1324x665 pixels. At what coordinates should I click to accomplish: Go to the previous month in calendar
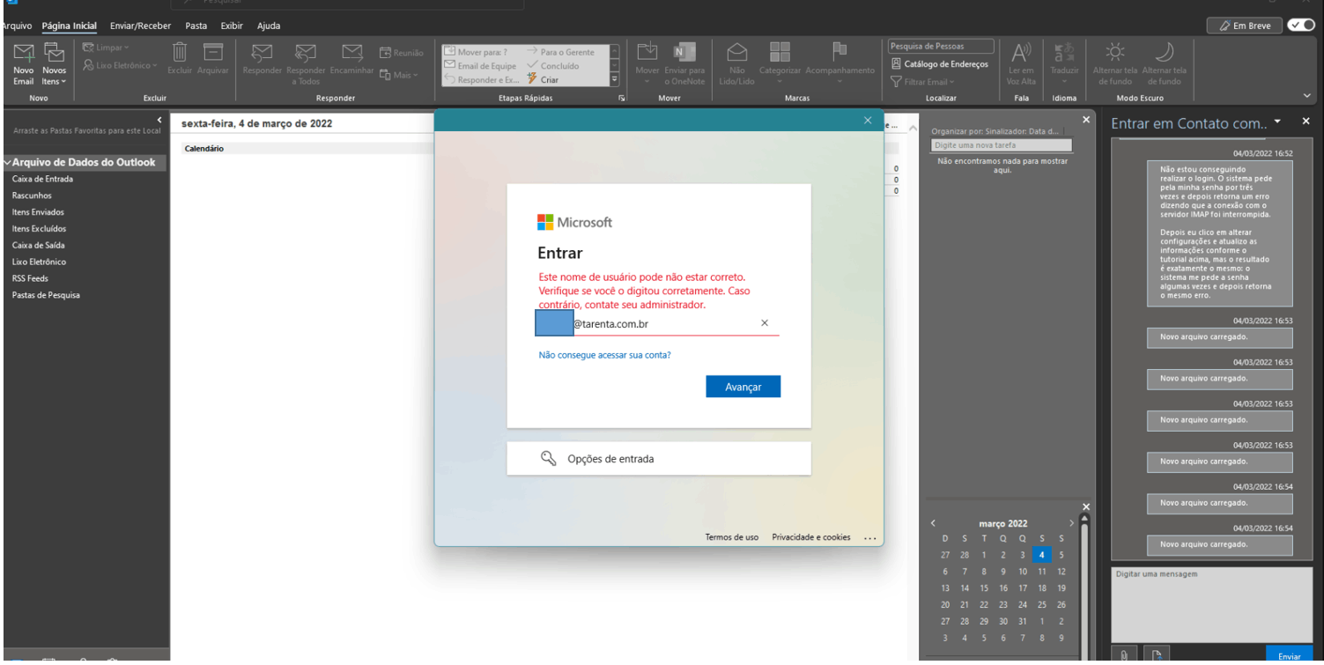[933, 523]
